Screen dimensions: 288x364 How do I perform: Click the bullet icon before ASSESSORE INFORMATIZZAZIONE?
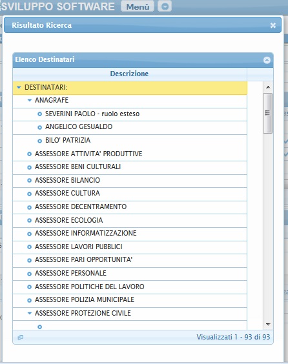tap(29, 234)
